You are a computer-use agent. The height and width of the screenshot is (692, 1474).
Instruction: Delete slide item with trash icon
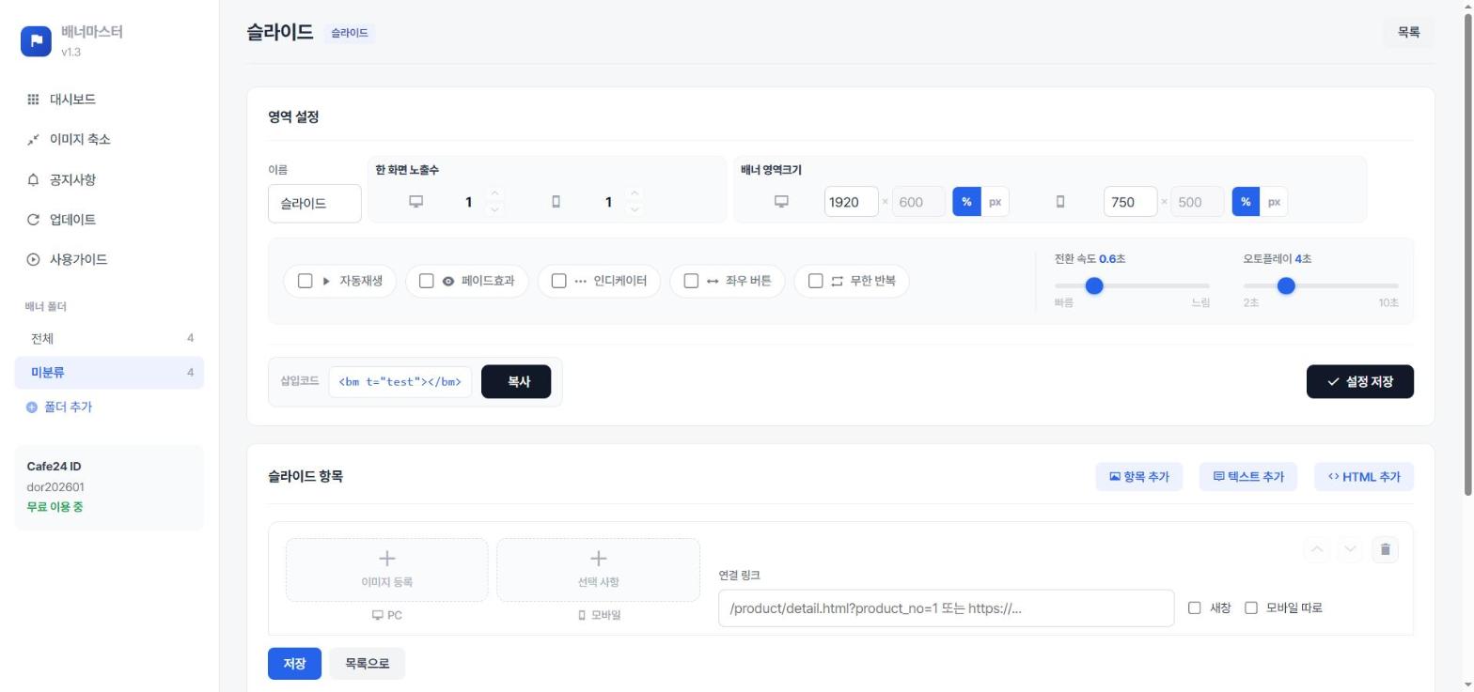click(x=1385, y=549)
